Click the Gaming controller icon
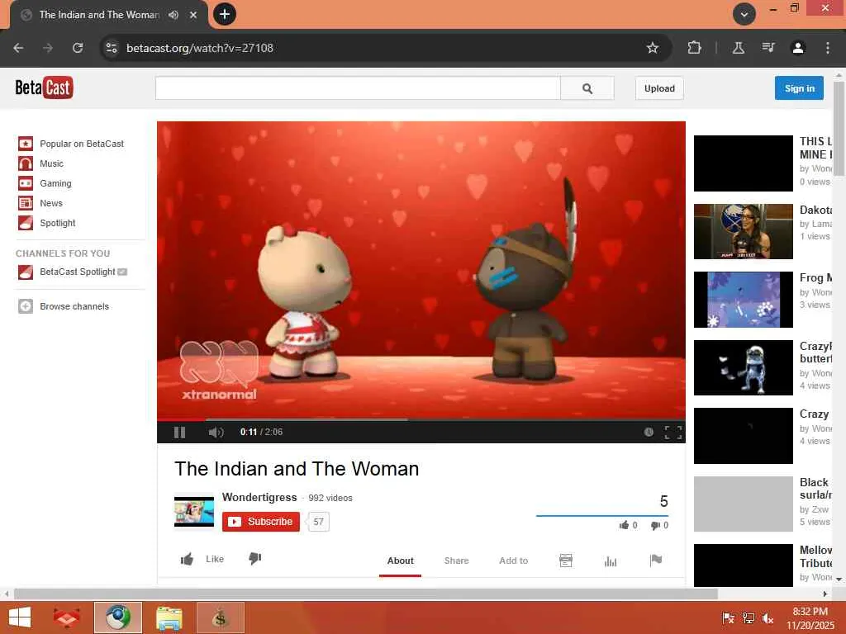Viewport: 846px width, 634px height. [x=26, y=183]
